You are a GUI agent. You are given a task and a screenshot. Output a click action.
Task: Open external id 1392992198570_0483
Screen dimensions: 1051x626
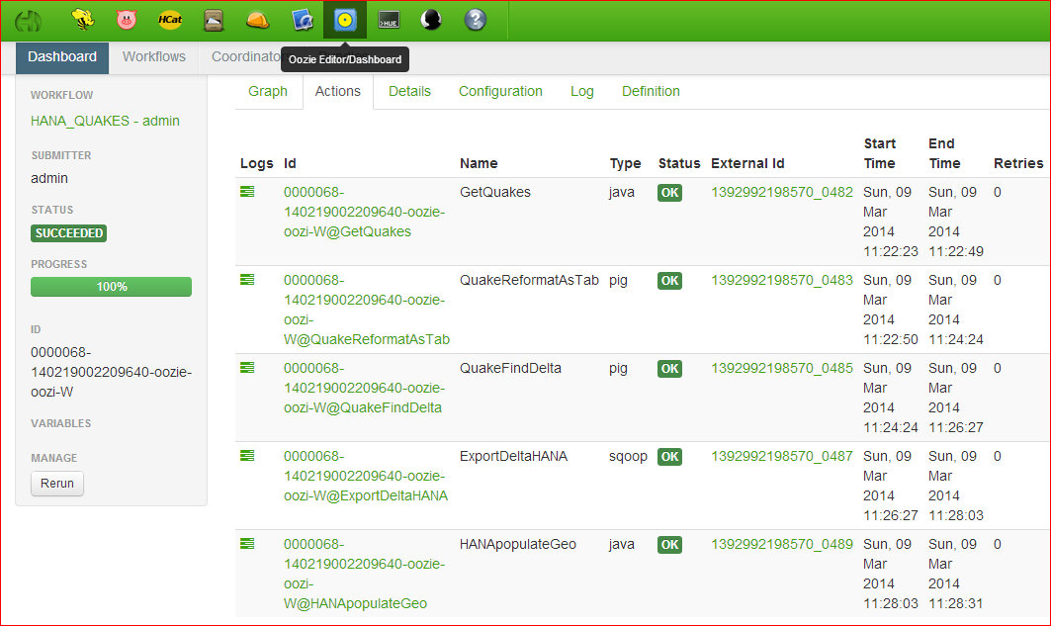[781, 280]
